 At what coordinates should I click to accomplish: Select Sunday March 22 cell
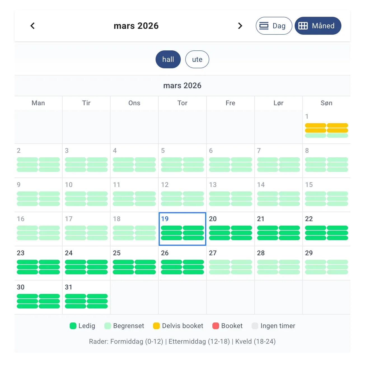(x=326, y=229)
